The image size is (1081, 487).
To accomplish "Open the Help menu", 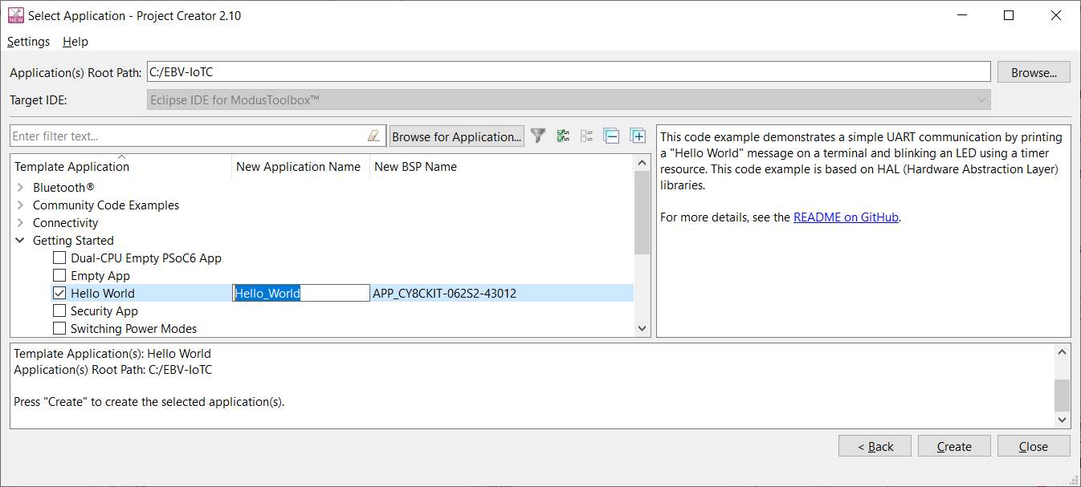I will coord(75,42).
